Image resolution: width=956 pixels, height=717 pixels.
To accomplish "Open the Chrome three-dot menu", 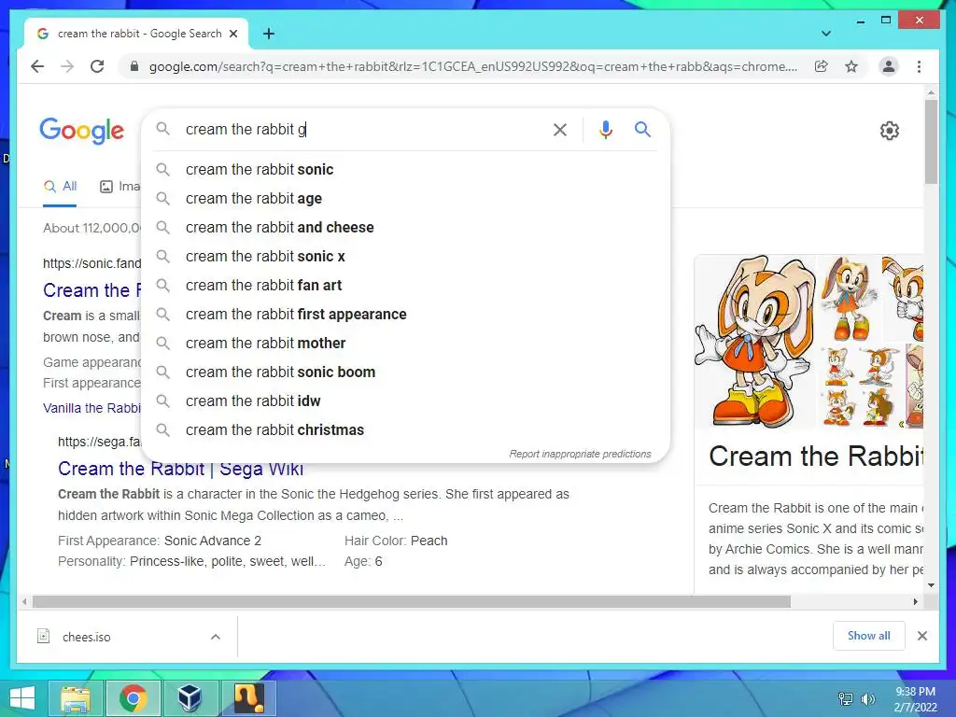I will point(919,66).
